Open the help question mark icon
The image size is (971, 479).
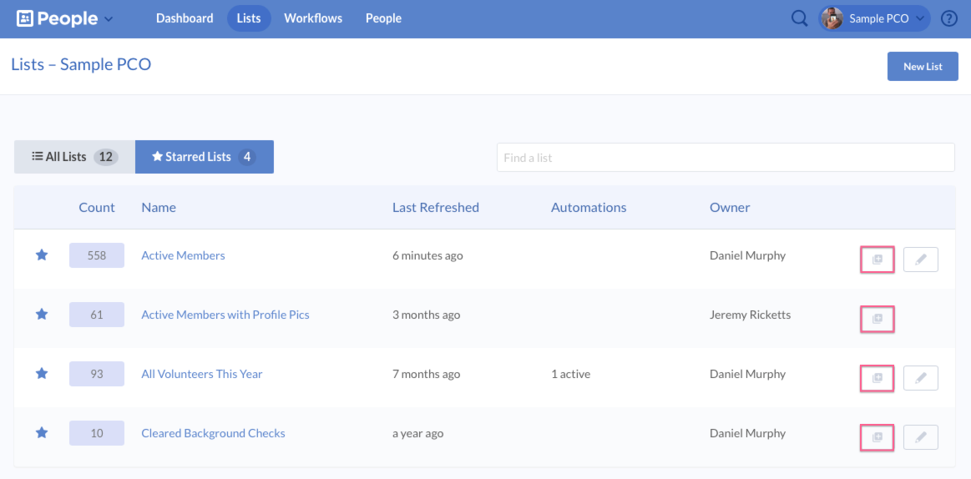[948, 18]
